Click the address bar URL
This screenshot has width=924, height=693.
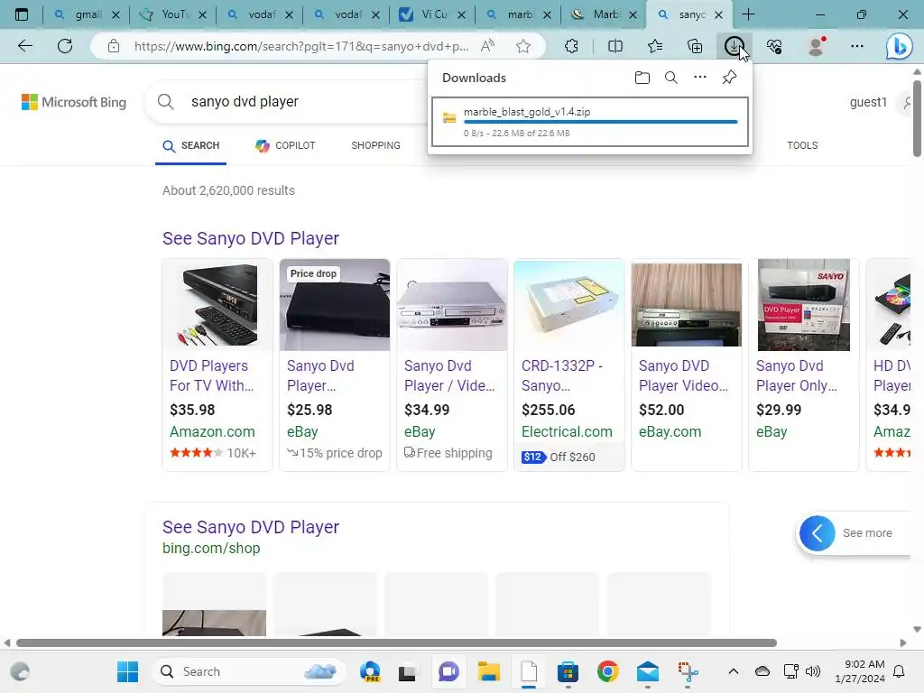tap(301, 46)
